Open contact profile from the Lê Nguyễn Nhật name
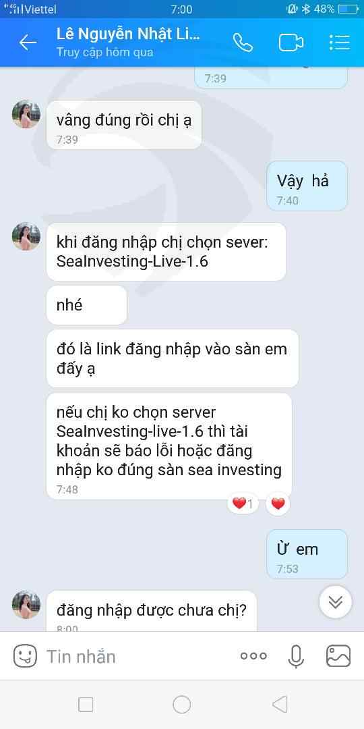The height and width of the screenshot is (729, 364). (128, 34)
